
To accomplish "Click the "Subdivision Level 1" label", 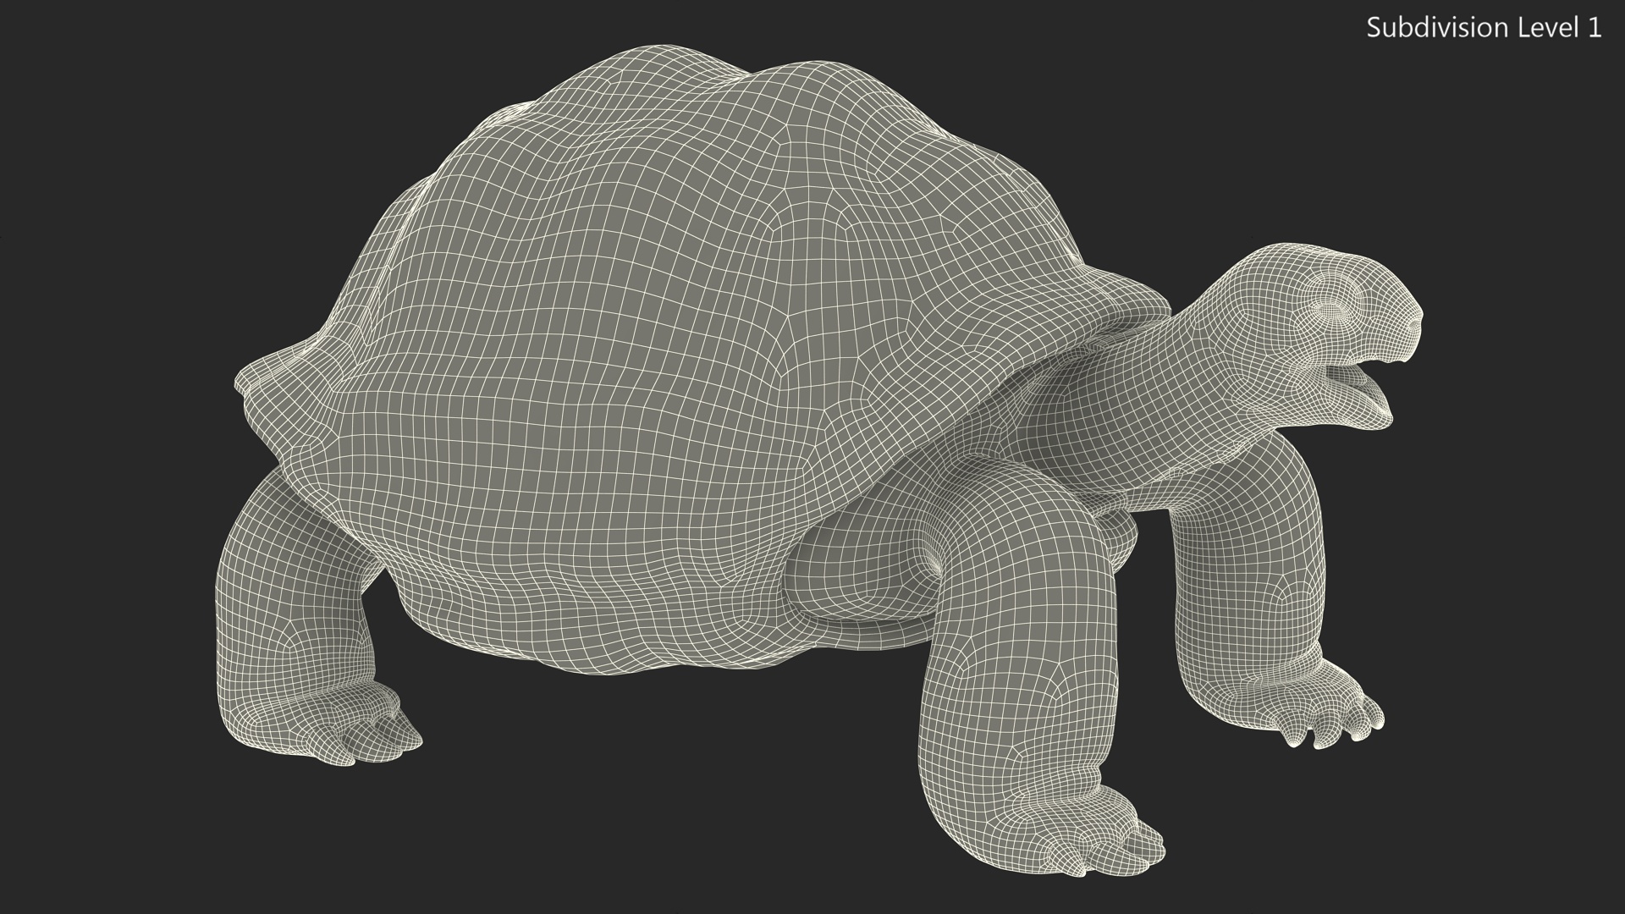I will tap(1483, 28).
